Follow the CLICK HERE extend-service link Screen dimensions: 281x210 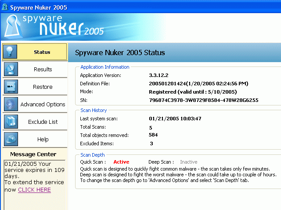click(x=34, y=189)
